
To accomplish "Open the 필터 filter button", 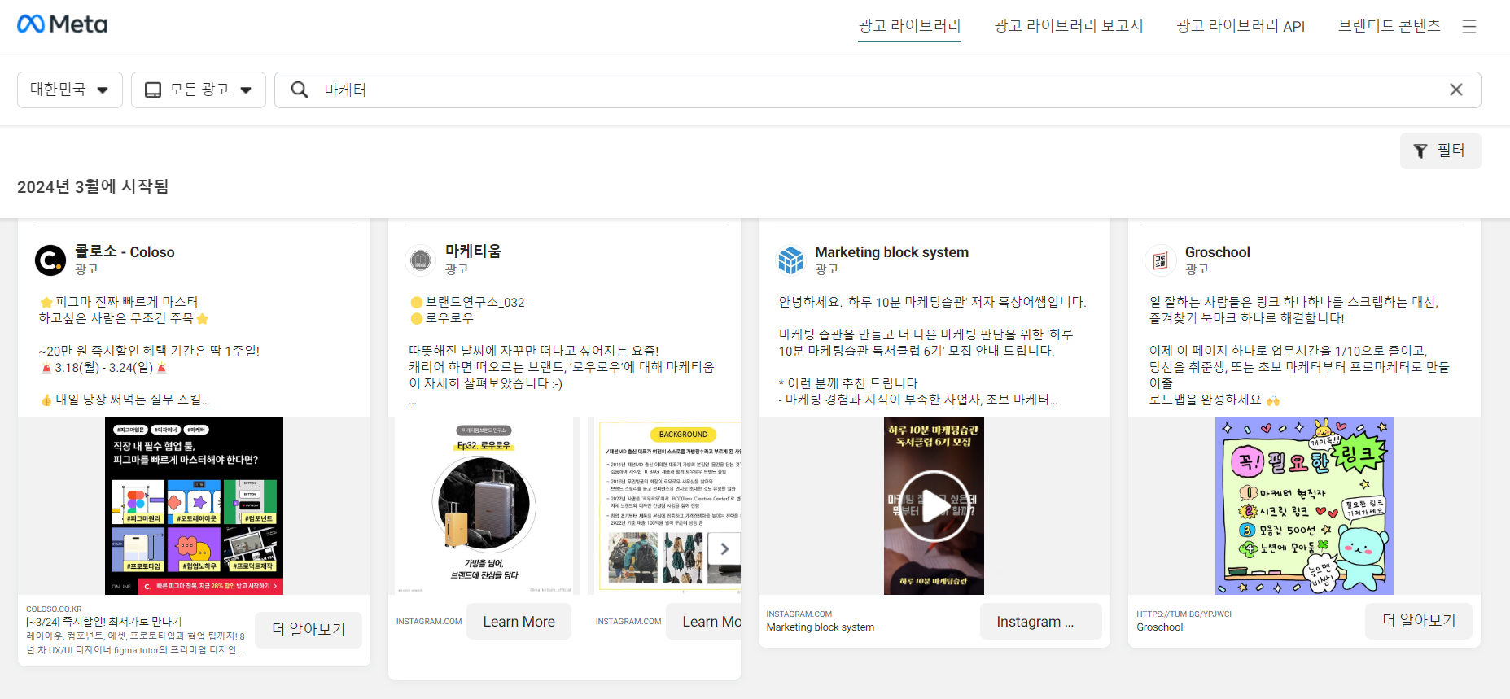I will click(x=1439, y=151).
